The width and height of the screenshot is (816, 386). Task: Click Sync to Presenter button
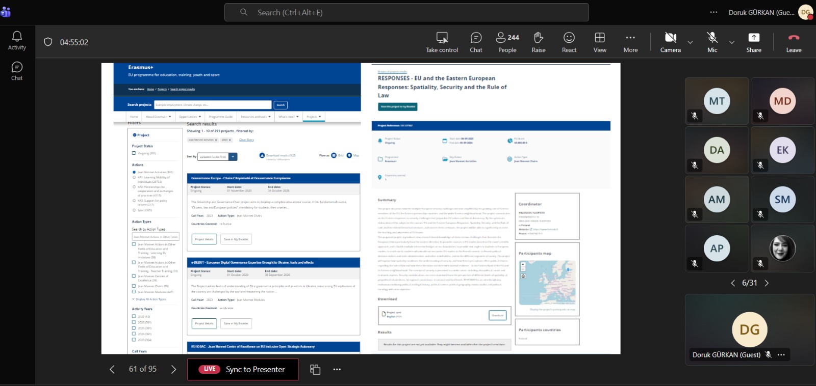tap(243, 369)
